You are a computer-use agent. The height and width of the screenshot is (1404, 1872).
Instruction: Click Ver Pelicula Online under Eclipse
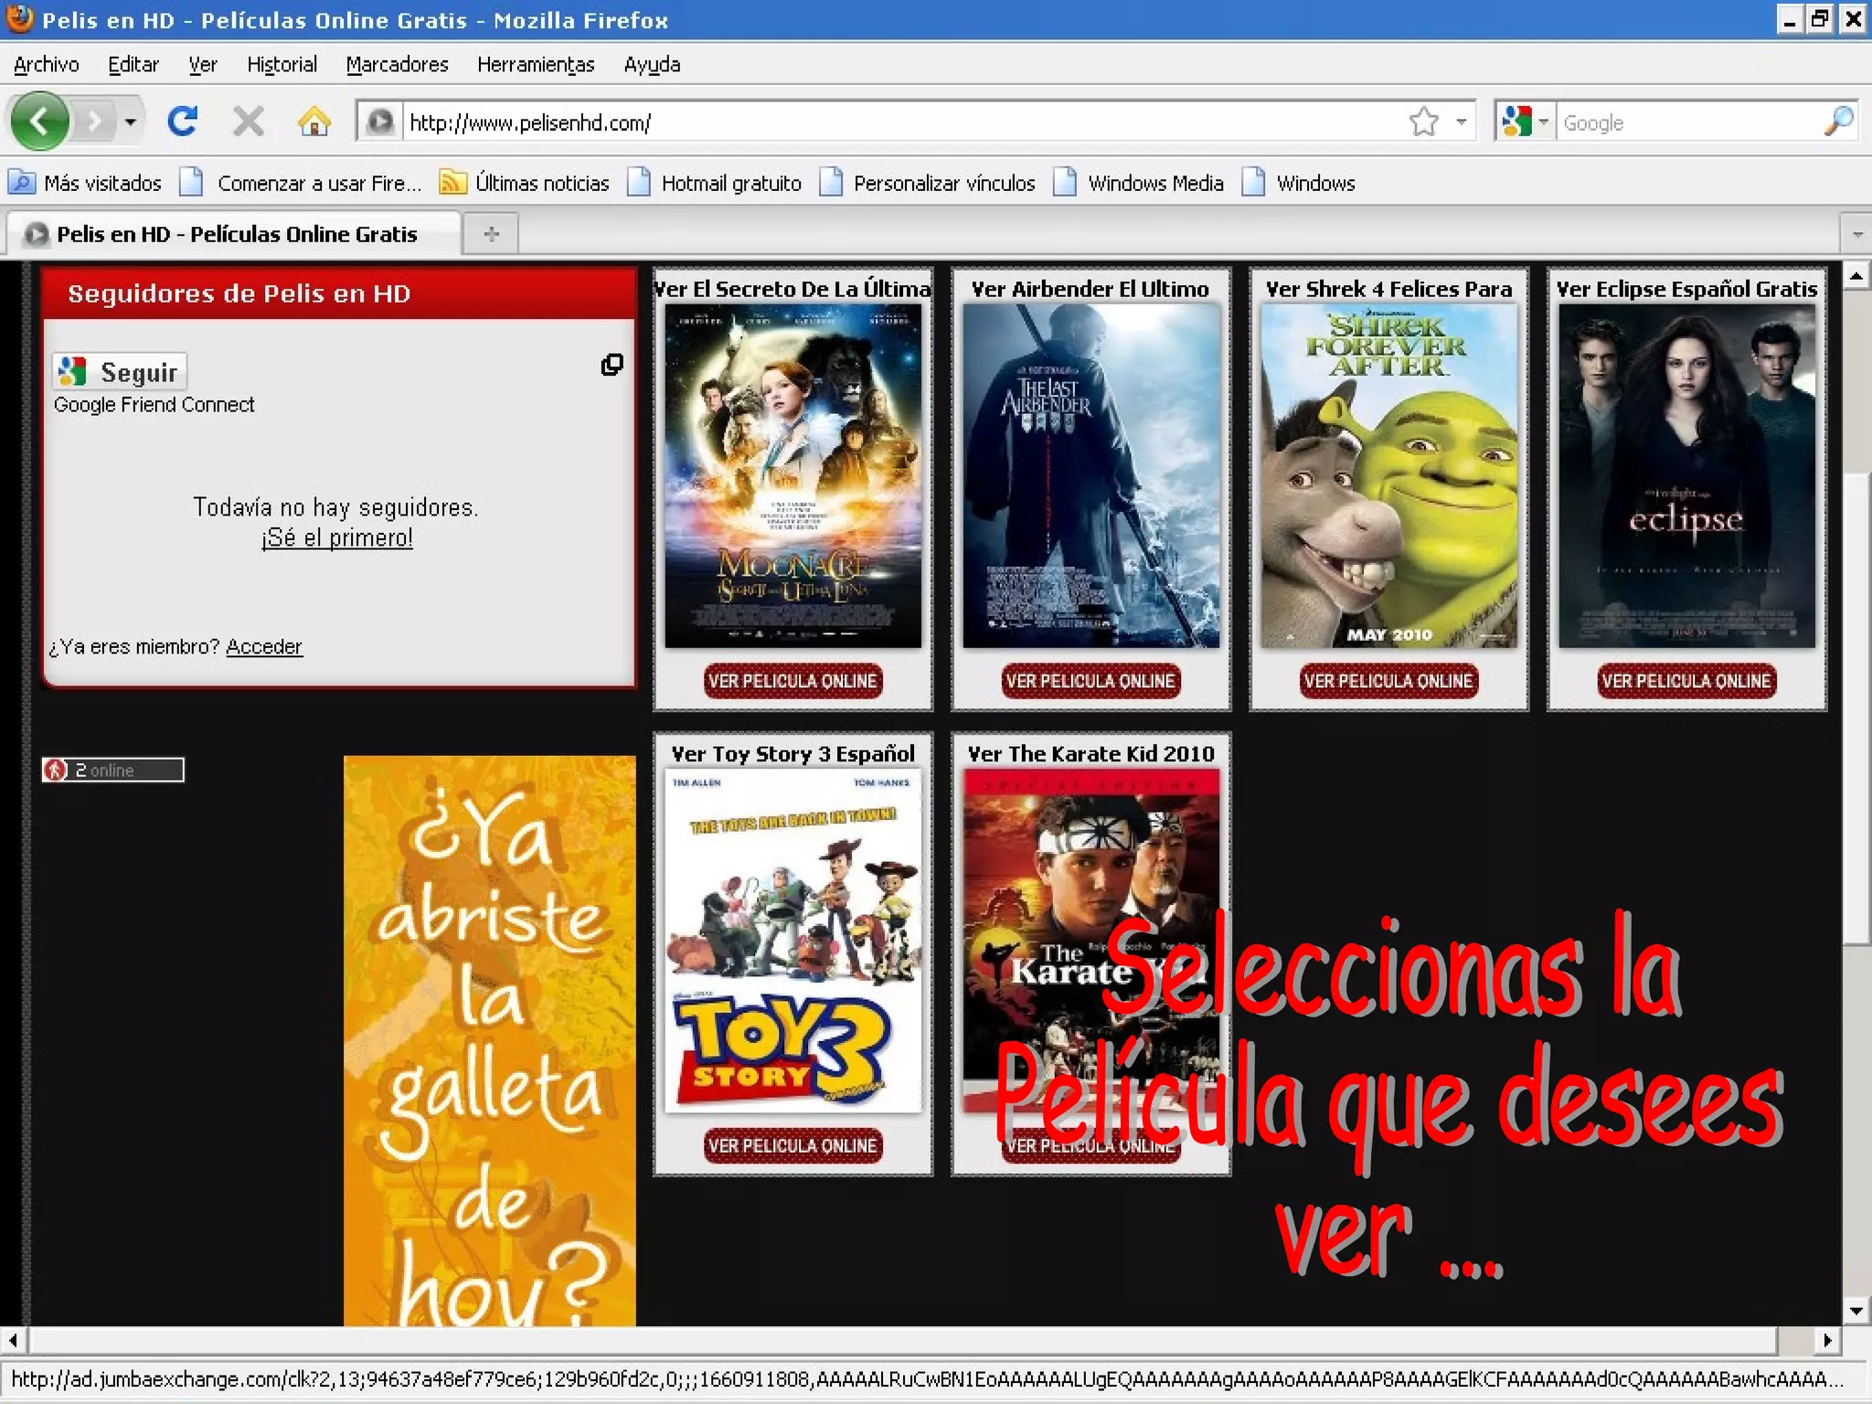point(1686,681)
